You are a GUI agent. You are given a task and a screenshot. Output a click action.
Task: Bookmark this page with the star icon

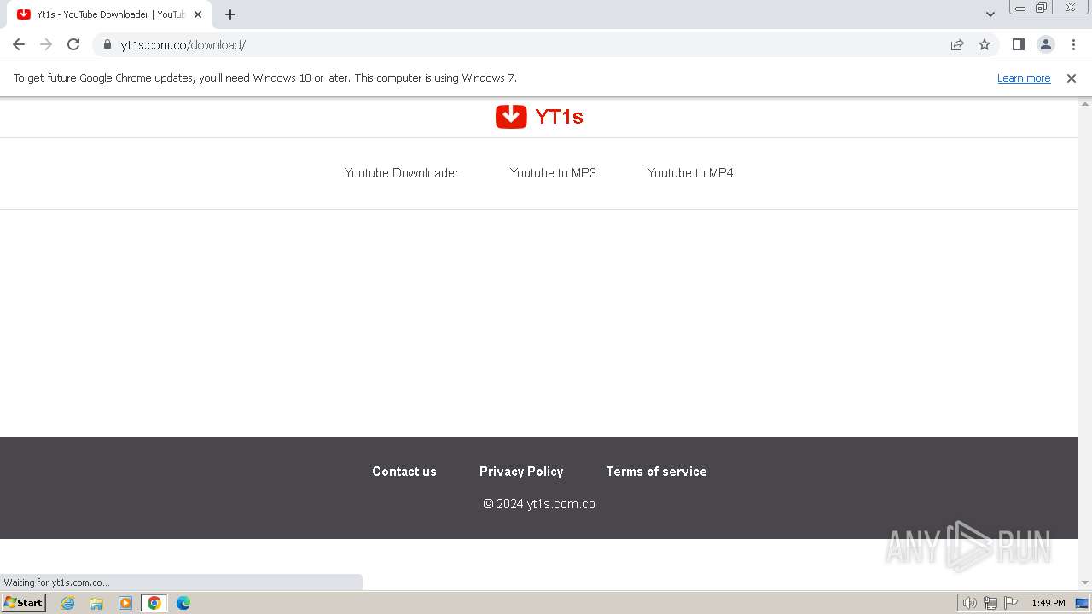pos(985,44)
